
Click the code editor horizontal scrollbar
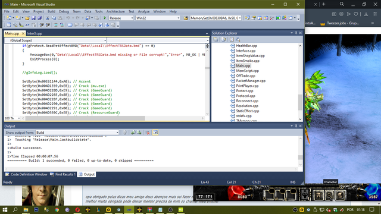pyautogui.click(x=86, y=118)
